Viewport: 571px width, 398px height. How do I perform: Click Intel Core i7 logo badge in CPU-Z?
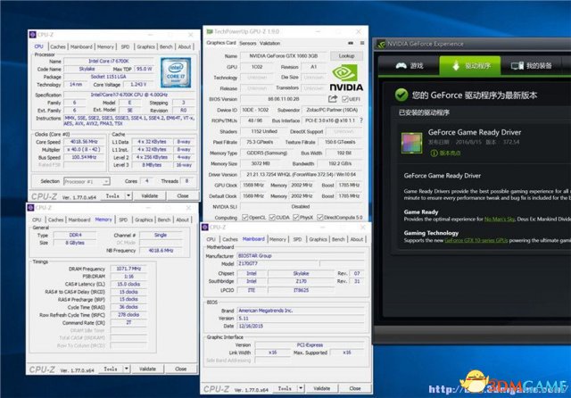[176, 72]
